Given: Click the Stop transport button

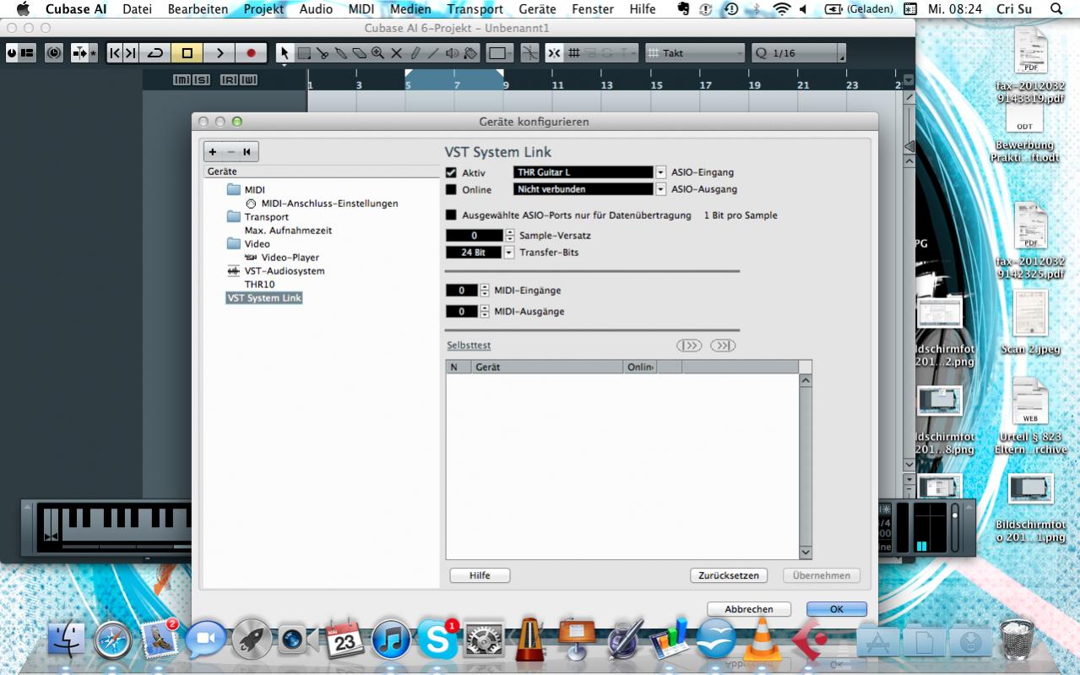Looking at the screenshot, I should 187,53.
